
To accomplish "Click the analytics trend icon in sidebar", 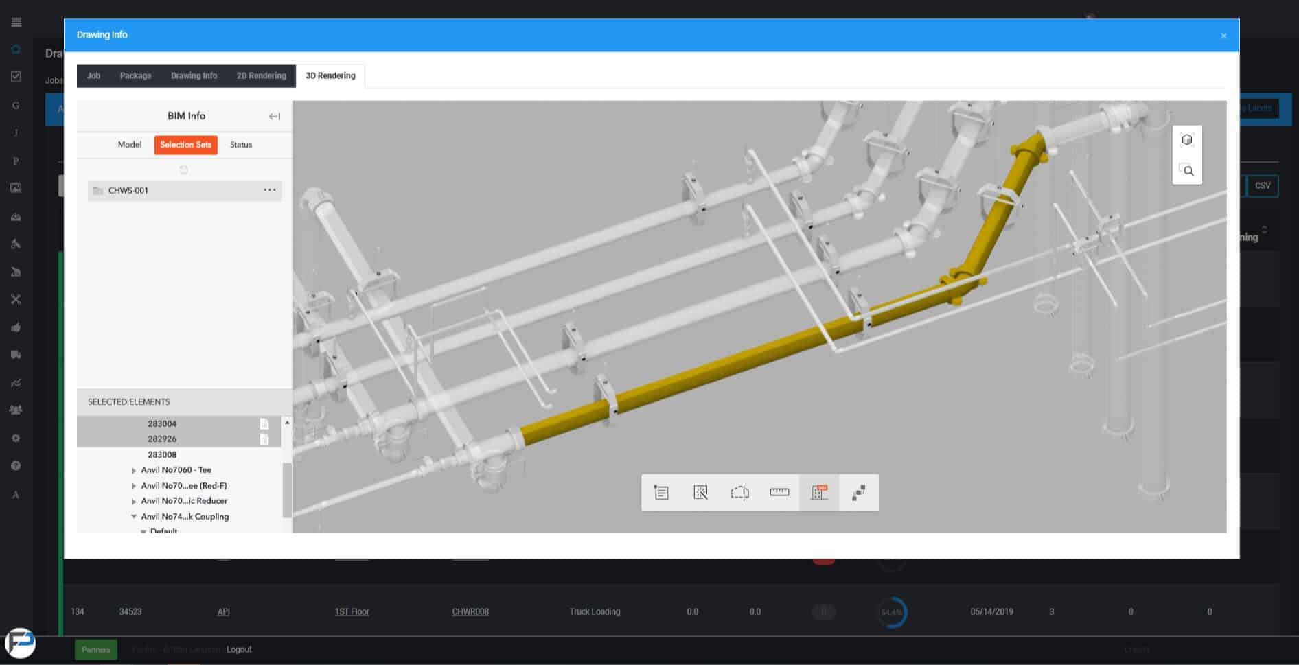I will pyautogui.click(x=16, y=383).
